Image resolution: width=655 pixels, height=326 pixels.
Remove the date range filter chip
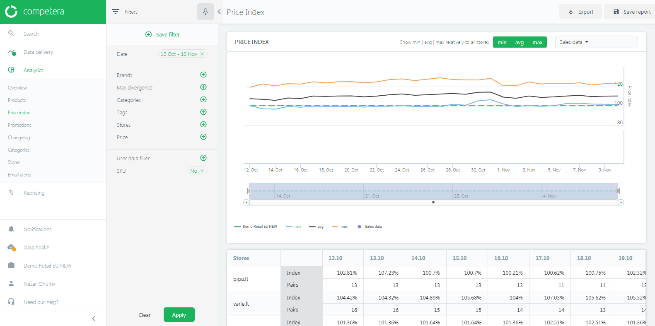202,54
